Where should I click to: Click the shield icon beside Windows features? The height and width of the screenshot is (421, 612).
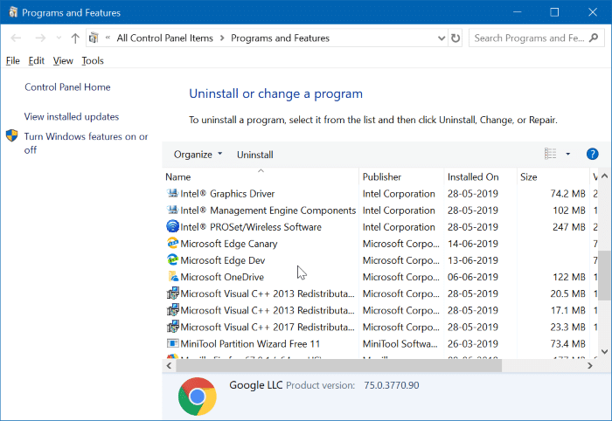click(x=11, y=135)
